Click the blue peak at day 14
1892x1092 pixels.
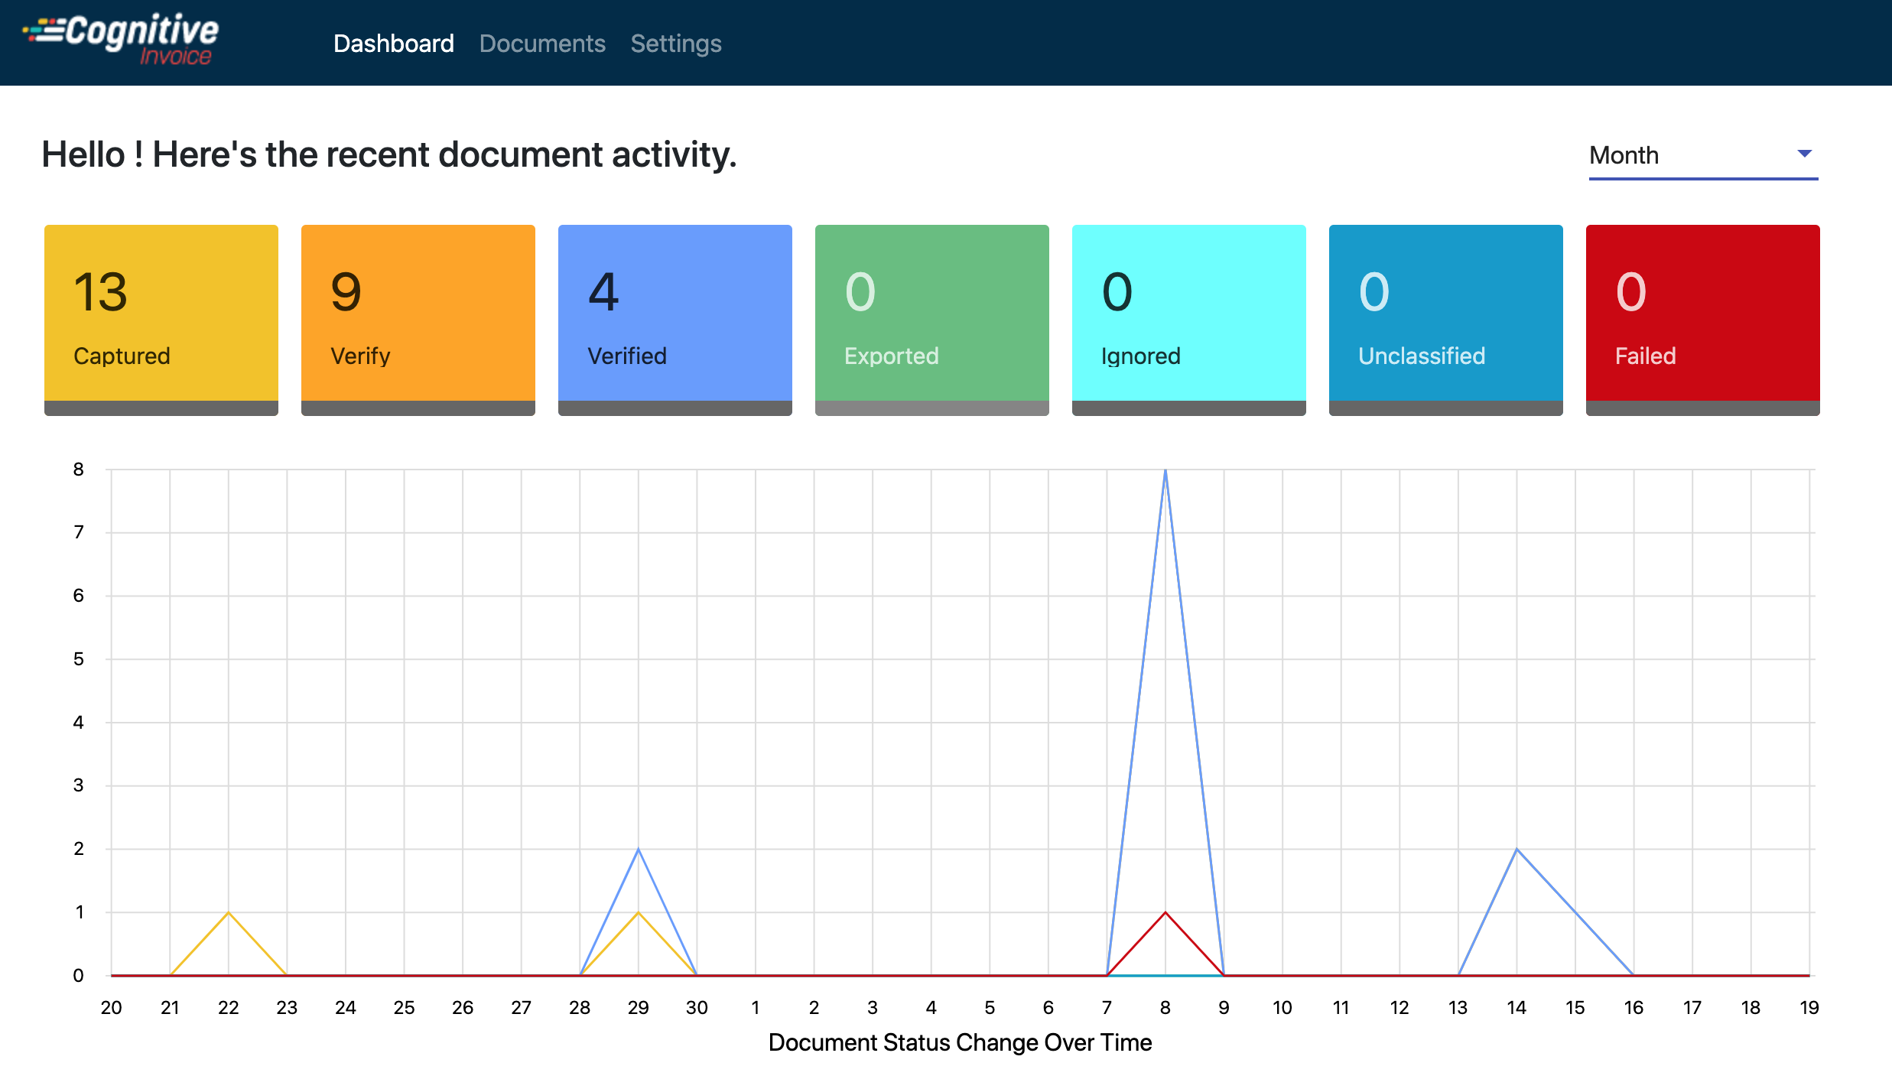point(1517,850)
